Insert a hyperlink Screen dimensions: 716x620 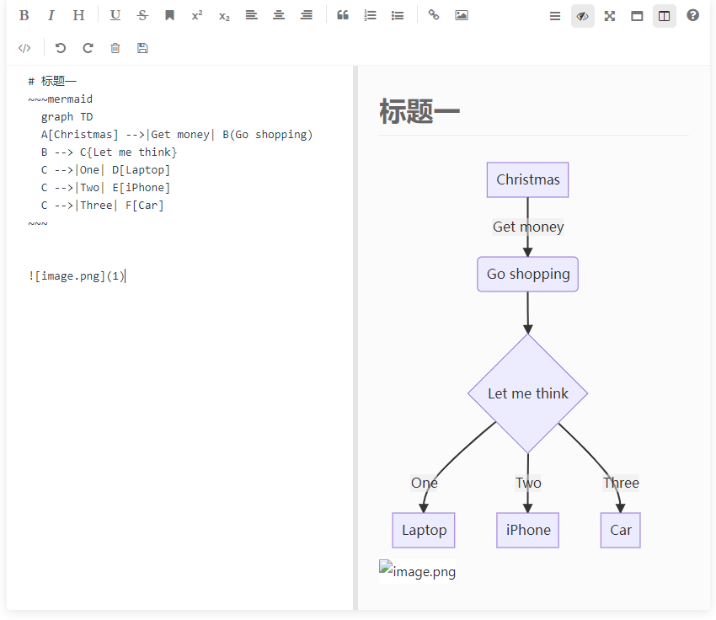[434, 15]
